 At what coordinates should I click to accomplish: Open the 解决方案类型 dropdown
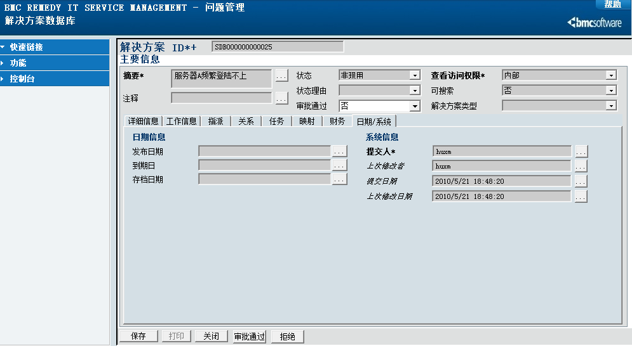(612, 106)
